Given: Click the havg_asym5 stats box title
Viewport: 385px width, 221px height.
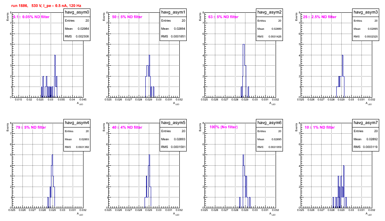Looking at the screenshot, I should (173, 122).
